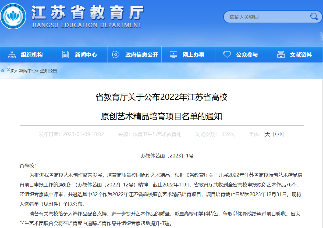Select the 中 medium font size option
Viewport: 323px width, 228px height.
click(274, 134)
